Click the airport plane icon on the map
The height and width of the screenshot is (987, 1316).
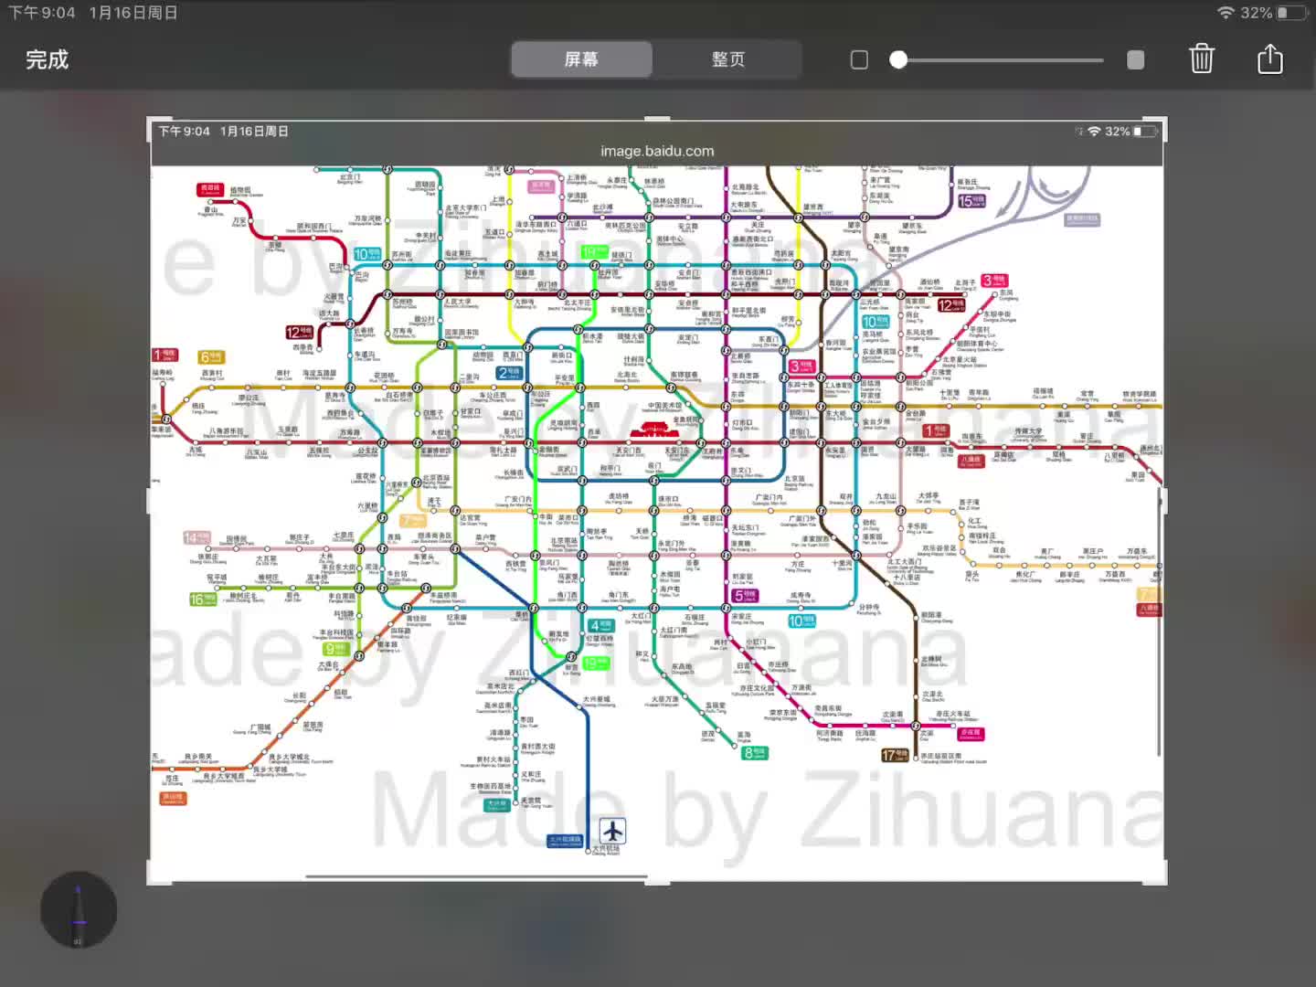612,831
